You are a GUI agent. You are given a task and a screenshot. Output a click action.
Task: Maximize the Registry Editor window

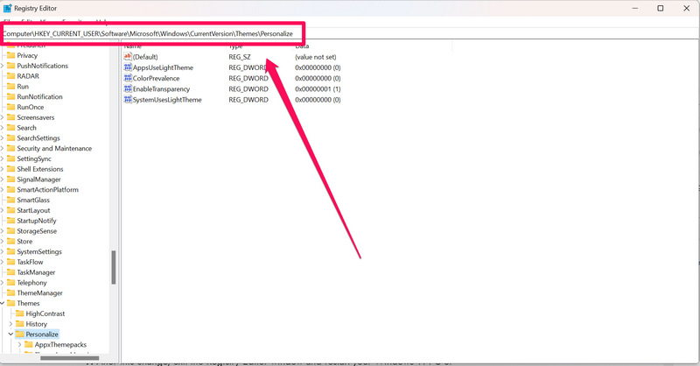(661, 8)
